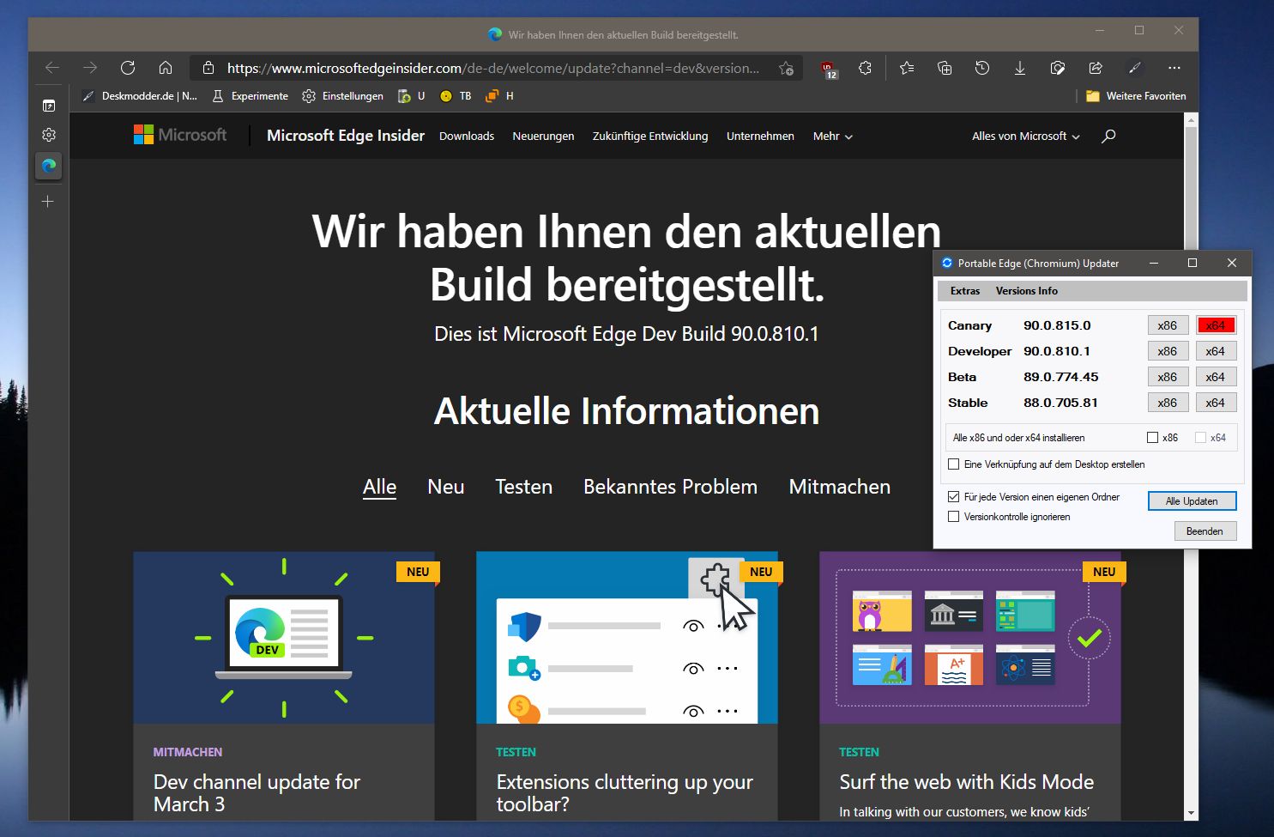
Task: Open the Extras menu in Updater
Action: [x=965, y=291]
